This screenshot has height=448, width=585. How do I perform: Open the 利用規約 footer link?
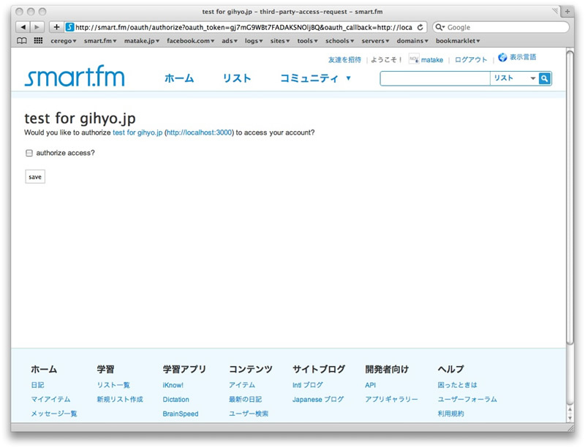(450, 414)
